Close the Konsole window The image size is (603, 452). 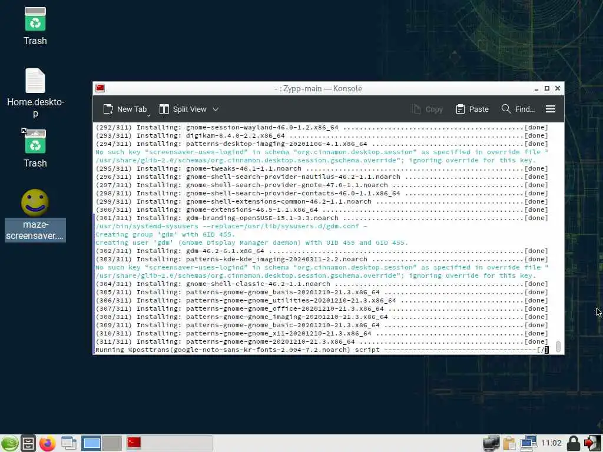(558, 88)
